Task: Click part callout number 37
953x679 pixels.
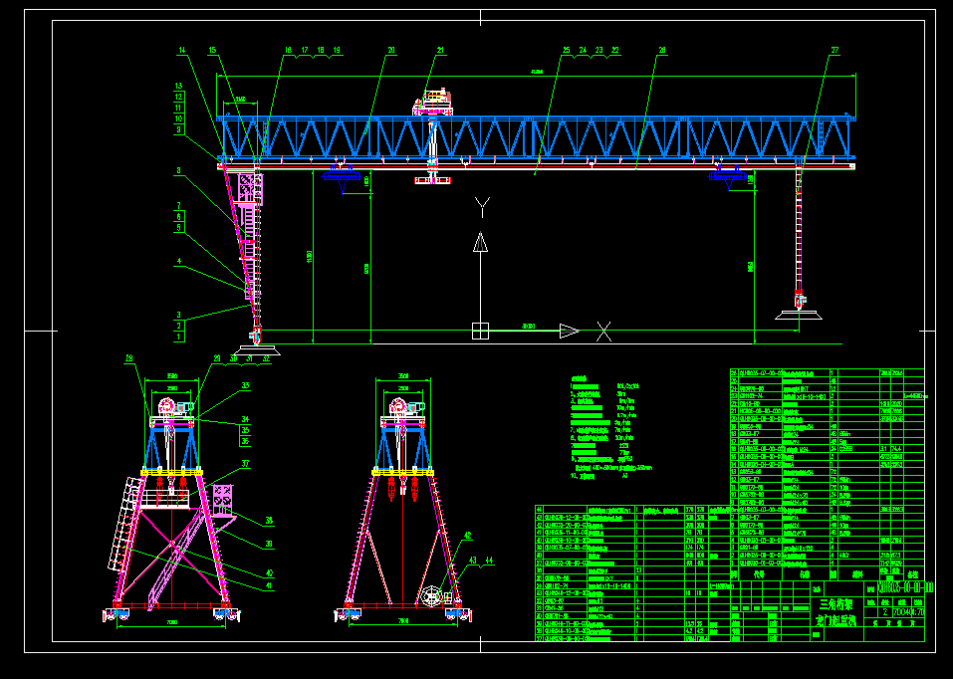Action: coord(243,464)
